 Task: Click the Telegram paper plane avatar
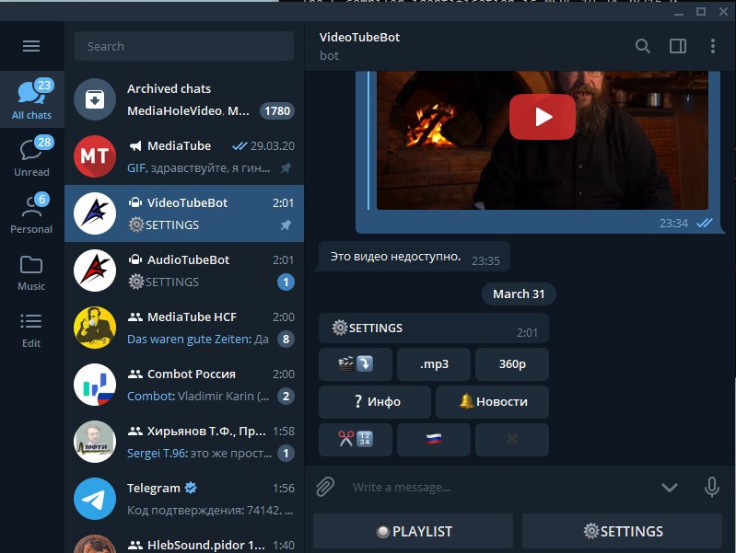pyautogui.click(x=95, y=499)
